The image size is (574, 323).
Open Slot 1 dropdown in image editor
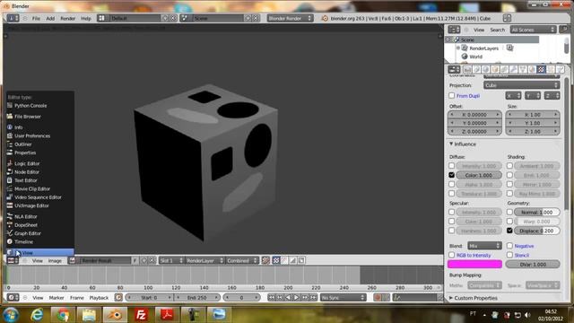tap(171, 260)
